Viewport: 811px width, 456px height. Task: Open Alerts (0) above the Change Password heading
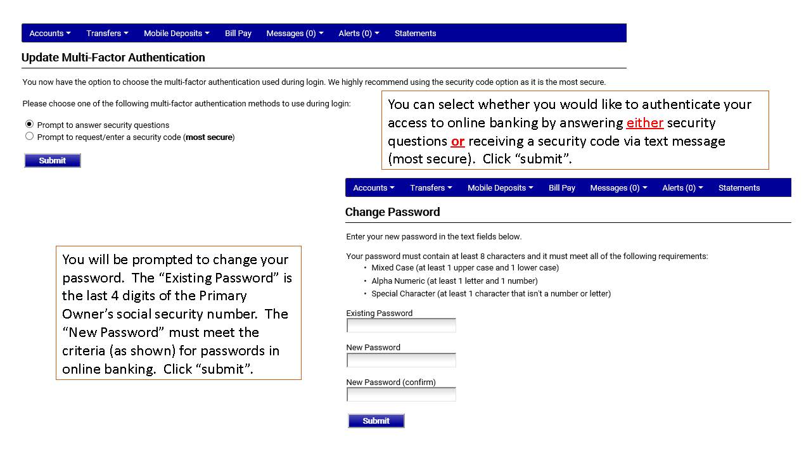(x=682, y=188)
